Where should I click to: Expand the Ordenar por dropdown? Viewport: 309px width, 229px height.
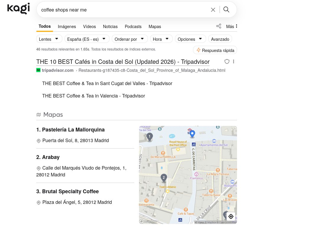click(x=130, y=39)
